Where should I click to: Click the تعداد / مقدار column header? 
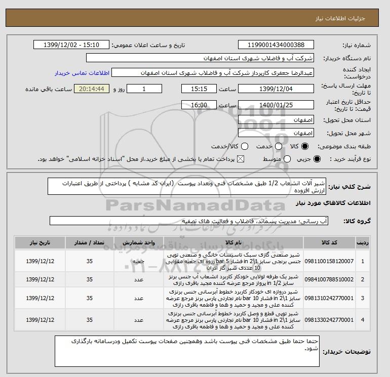[90, 242]
